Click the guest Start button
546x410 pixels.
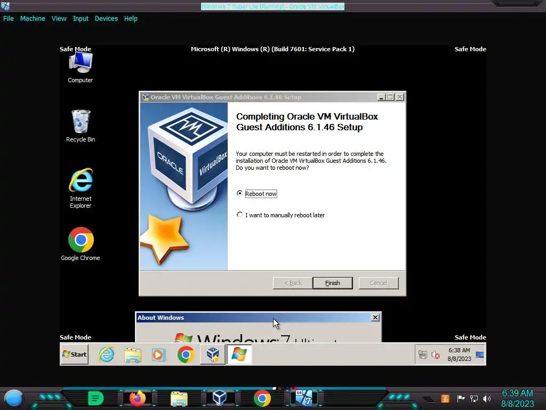tap(75, 354)
